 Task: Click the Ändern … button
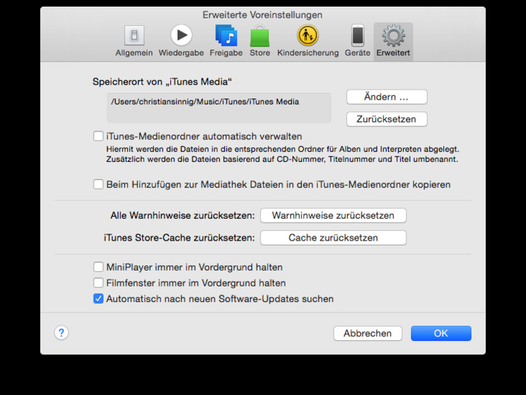tap(387, 97)
